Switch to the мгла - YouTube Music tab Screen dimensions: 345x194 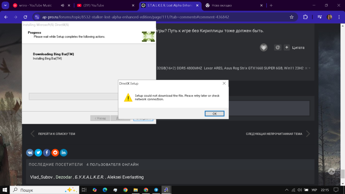tap(35, 5)
